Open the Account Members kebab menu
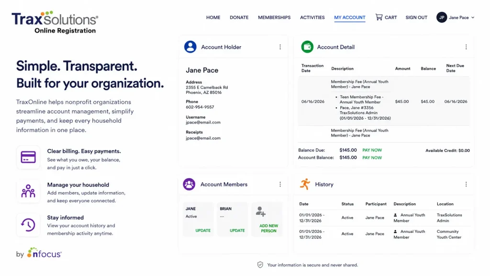Image resolution: width=490 pixels, height=276 pixels. (280, 184)
